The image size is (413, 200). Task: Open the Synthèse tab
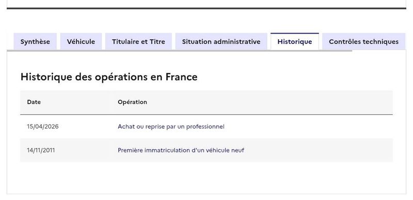coord(35,41)
